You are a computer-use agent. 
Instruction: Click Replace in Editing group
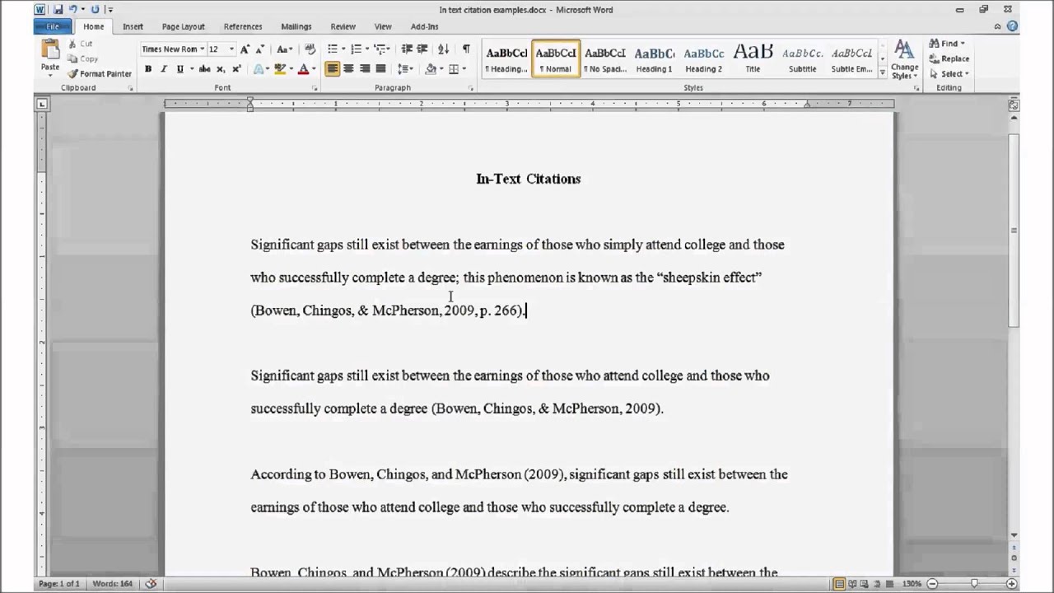coord(949,58)
